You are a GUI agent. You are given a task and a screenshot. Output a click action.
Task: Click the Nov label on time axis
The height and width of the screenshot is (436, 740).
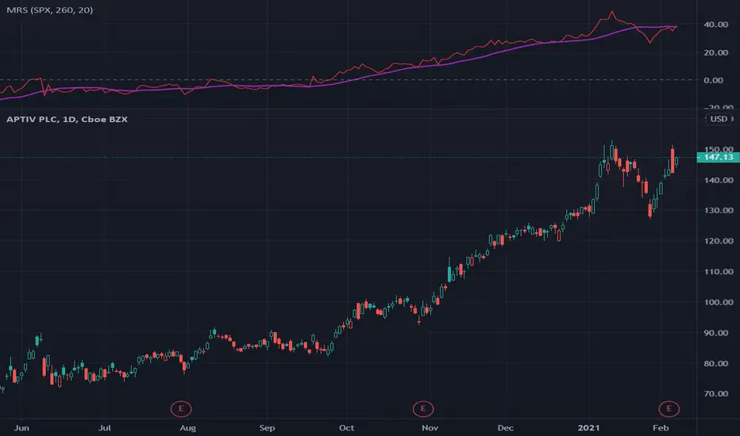(430, 428)
